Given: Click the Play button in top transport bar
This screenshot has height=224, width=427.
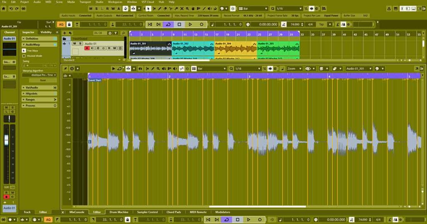Looking at the screenshot, I should 190,25.
